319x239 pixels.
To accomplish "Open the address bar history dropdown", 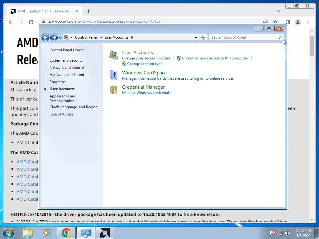I will tap(196, 37).
